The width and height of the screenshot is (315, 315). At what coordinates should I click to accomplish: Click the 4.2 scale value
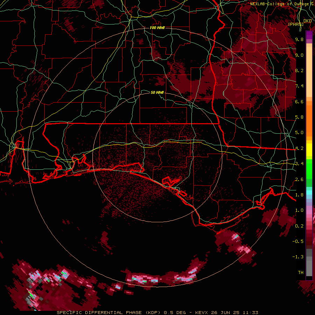pyautogui.click(x=299, y=148)
